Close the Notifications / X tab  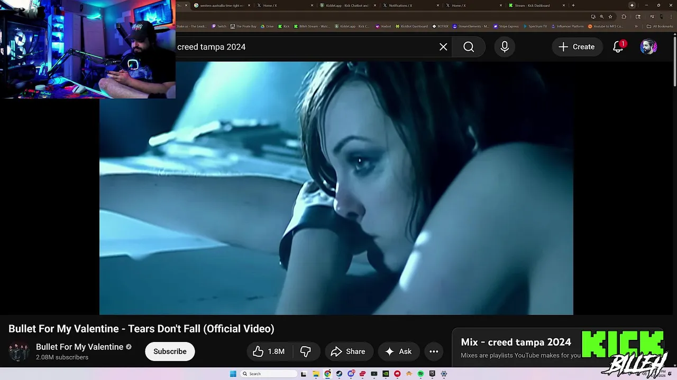point(438,5)
